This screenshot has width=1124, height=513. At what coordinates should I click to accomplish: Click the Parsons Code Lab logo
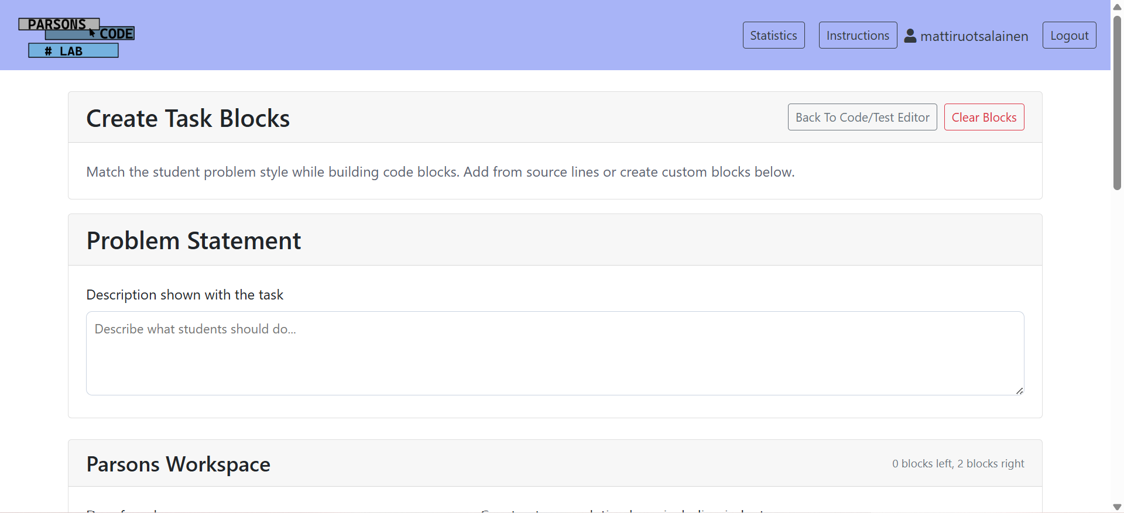[x=76, y=37]
